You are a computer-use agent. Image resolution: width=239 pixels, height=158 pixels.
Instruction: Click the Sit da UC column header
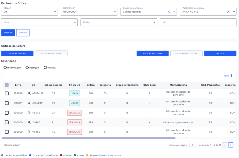[74, 85]
